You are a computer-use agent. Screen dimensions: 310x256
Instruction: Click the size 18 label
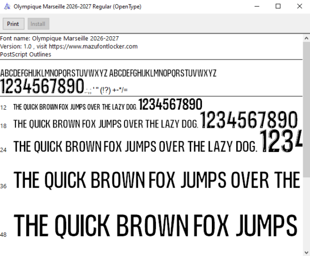[4, 126]
